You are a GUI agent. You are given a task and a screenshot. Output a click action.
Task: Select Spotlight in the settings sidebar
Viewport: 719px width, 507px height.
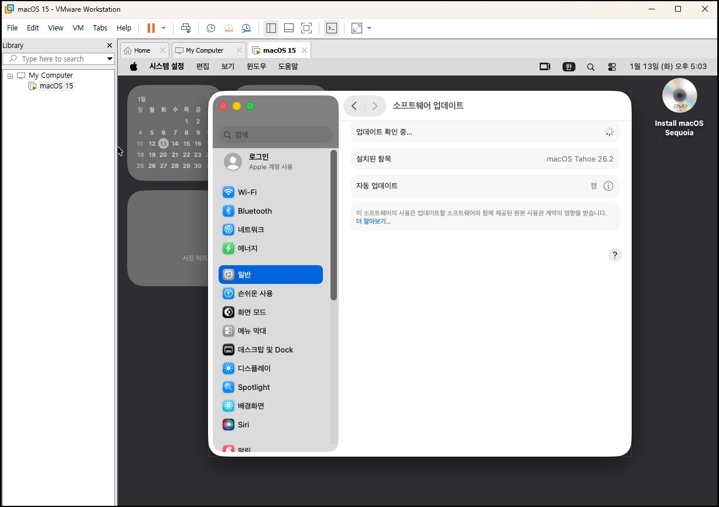[271, 387]
